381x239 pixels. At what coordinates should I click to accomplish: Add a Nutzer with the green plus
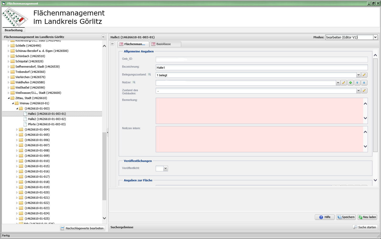click(x=351, y=83)
